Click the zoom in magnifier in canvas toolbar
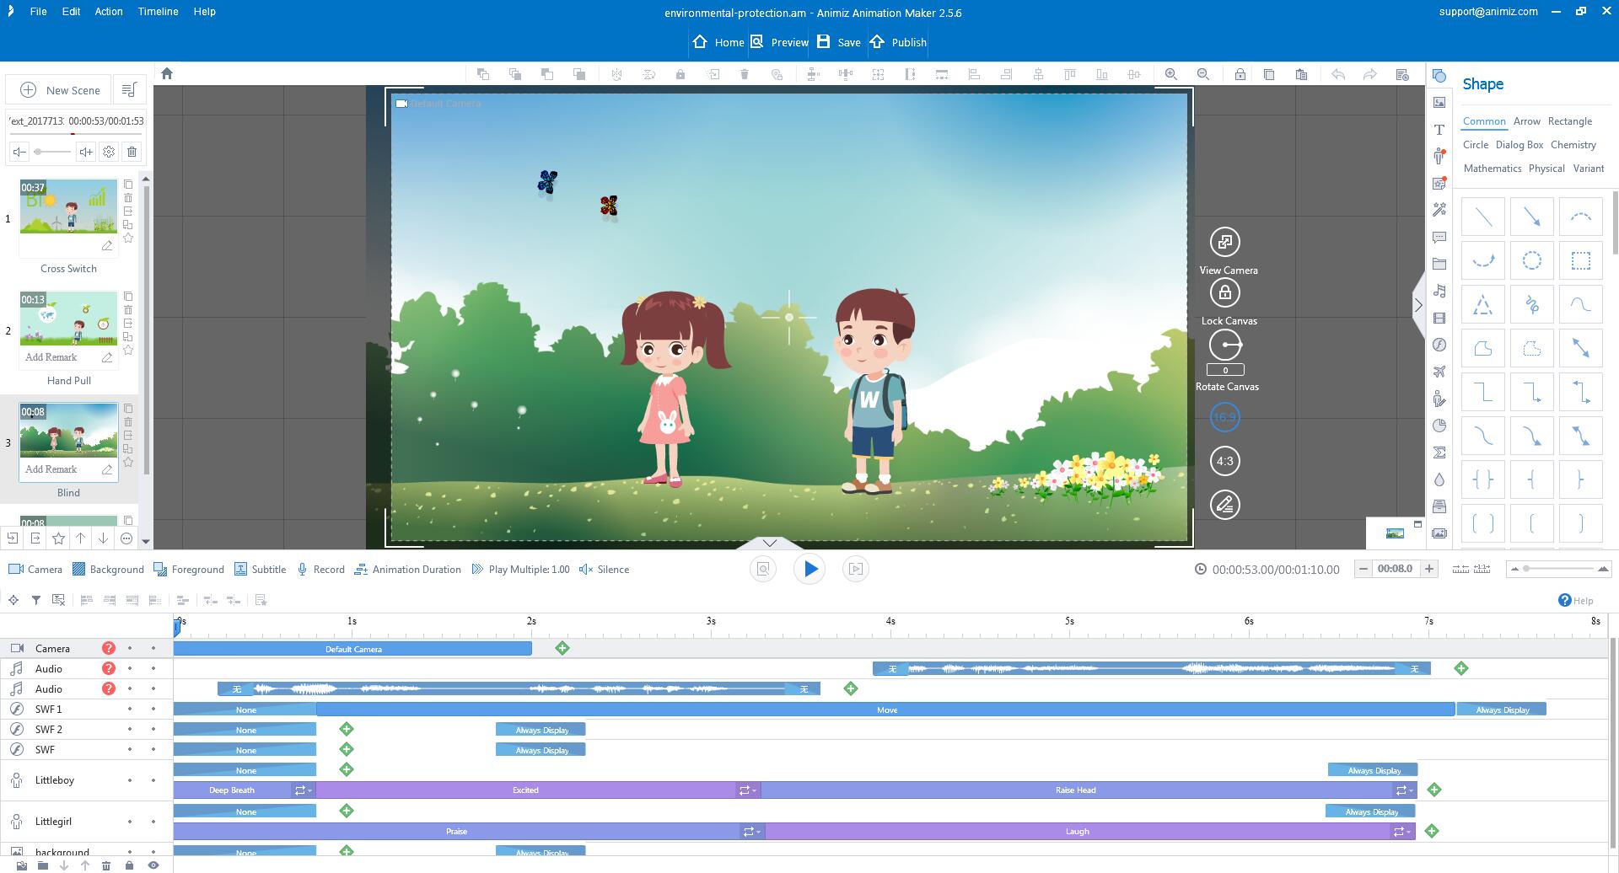 click(1171, 74)
